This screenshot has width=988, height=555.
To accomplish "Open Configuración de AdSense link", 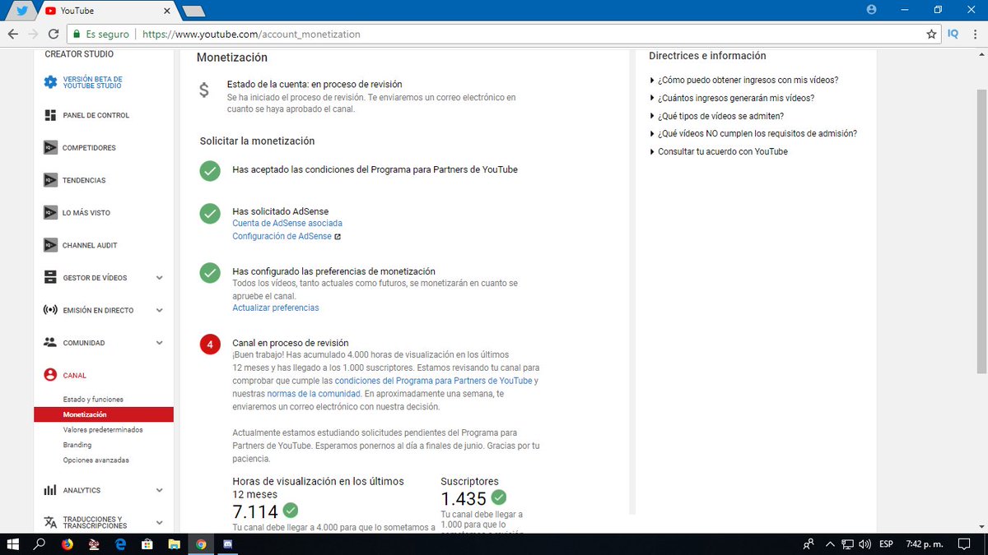I will [282, 237].
